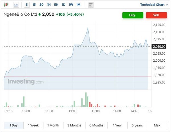Show the 5 years range

point(137,125)
